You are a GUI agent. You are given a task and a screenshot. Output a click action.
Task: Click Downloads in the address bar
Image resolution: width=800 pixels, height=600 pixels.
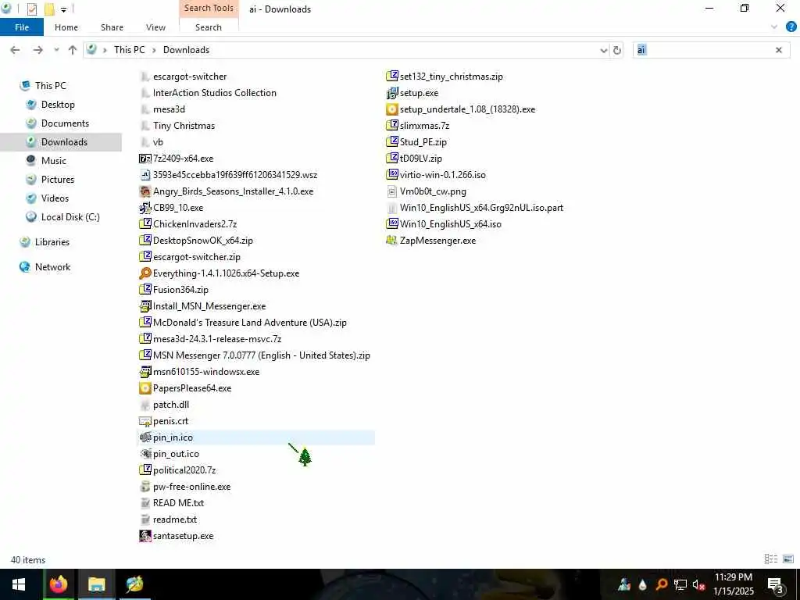tap(186, 50)
